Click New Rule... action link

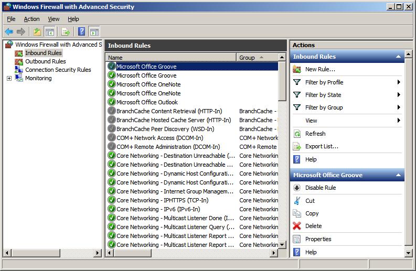(320, 69)
